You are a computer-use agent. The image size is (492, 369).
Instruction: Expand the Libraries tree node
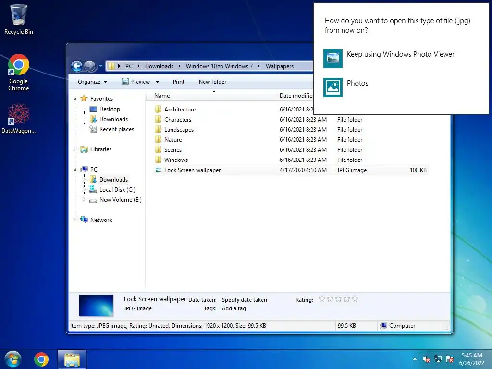coord(74,149)
